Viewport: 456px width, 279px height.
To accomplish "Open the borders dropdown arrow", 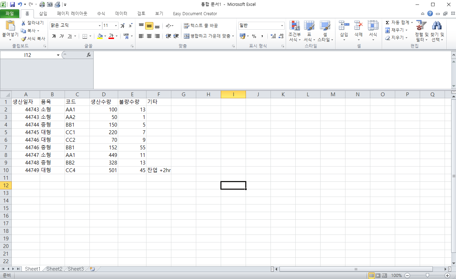I will pos(91,36).
